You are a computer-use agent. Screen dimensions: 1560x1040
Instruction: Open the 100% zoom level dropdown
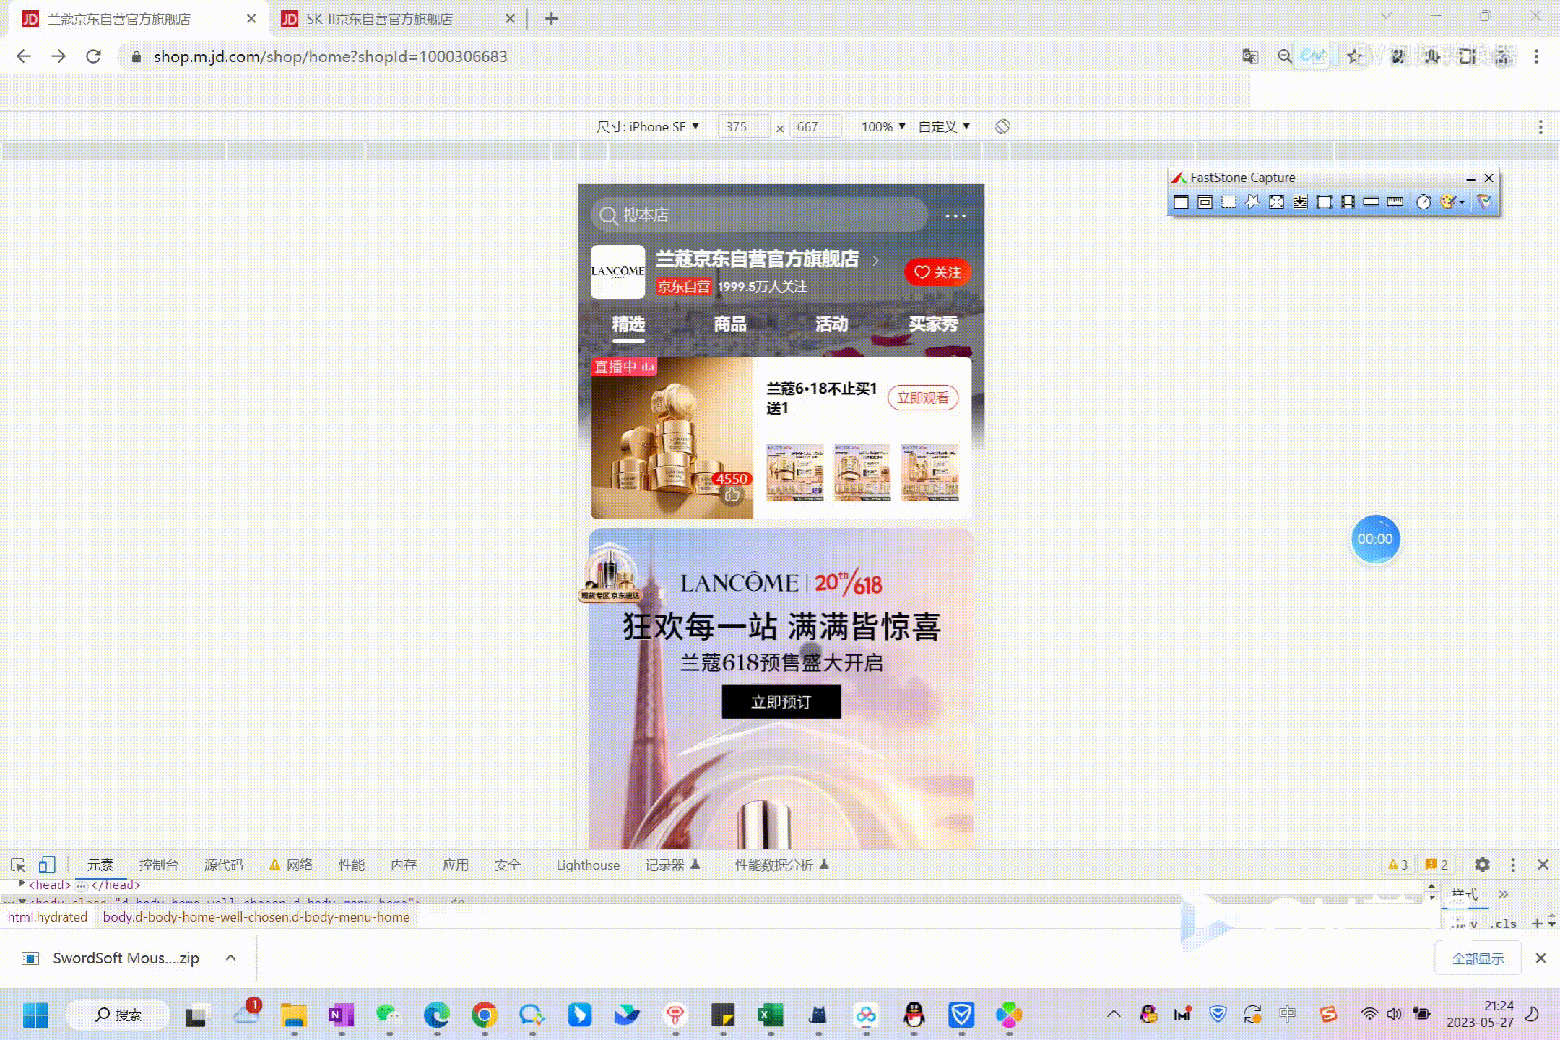coord(883,126)
